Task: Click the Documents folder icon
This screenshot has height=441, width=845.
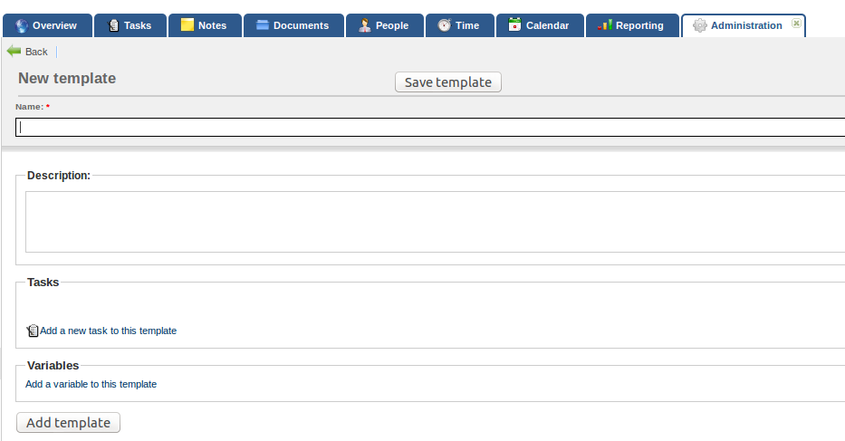Action: pyautogui.click(x=263, y=24)
